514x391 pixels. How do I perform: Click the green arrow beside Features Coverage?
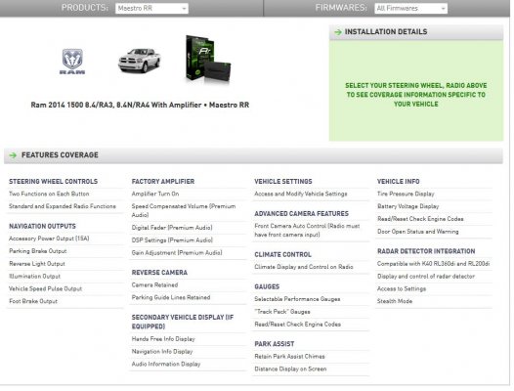coord(13,155)
